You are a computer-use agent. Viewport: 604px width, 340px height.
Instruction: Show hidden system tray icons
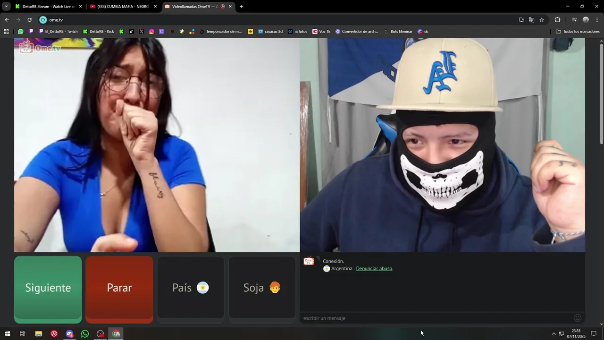554,334
